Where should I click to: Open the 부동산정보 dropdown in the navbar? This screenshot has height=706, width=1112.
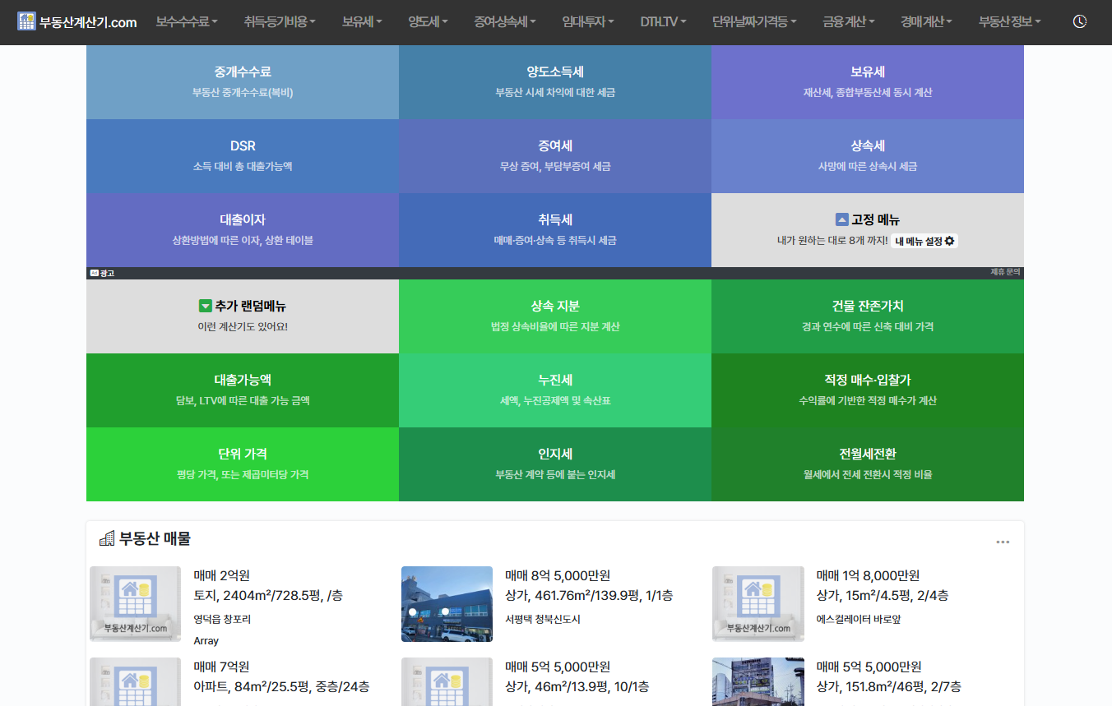coord(1008,22)
